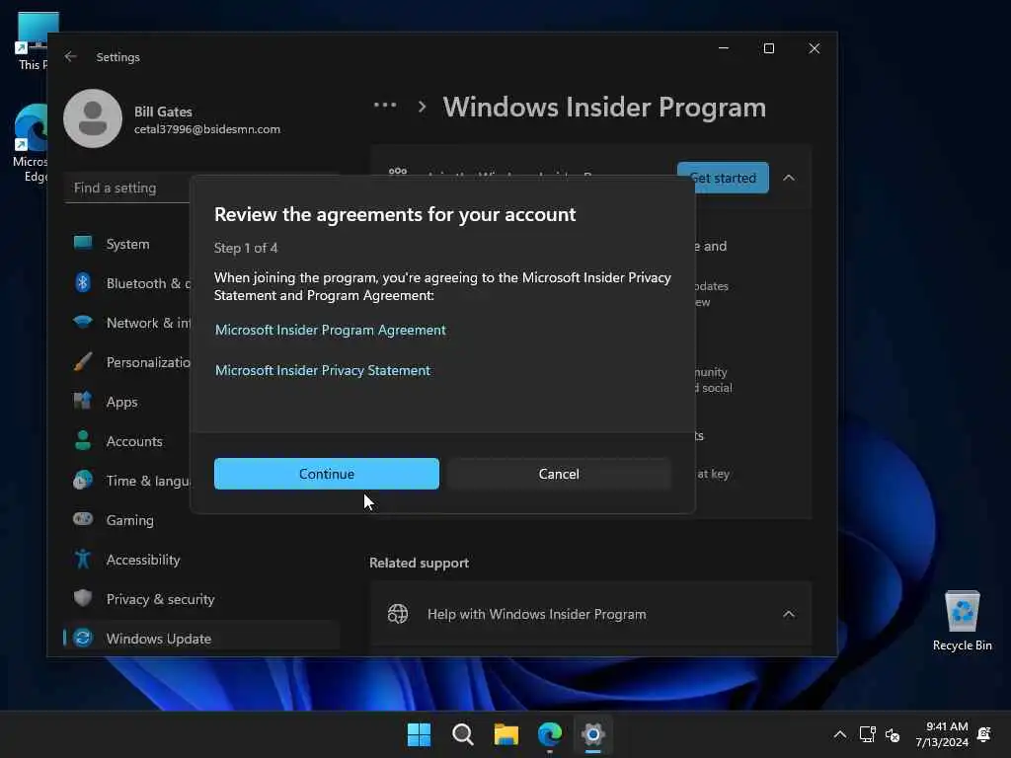Click the globe icon beside Help with Windows Insider Program
Screen dimensions: 1011x758
[x=397, y=614]
